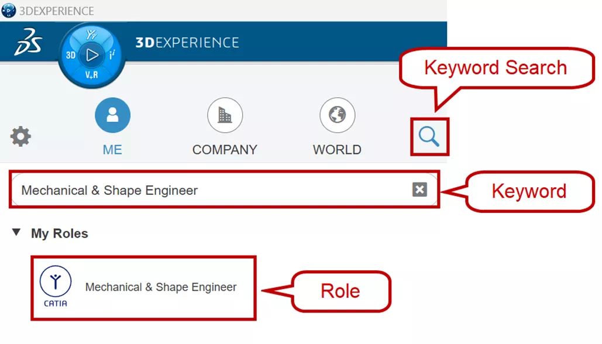
Task: Select the 3D quadrant of the compass
Action: tap(70, 56)
